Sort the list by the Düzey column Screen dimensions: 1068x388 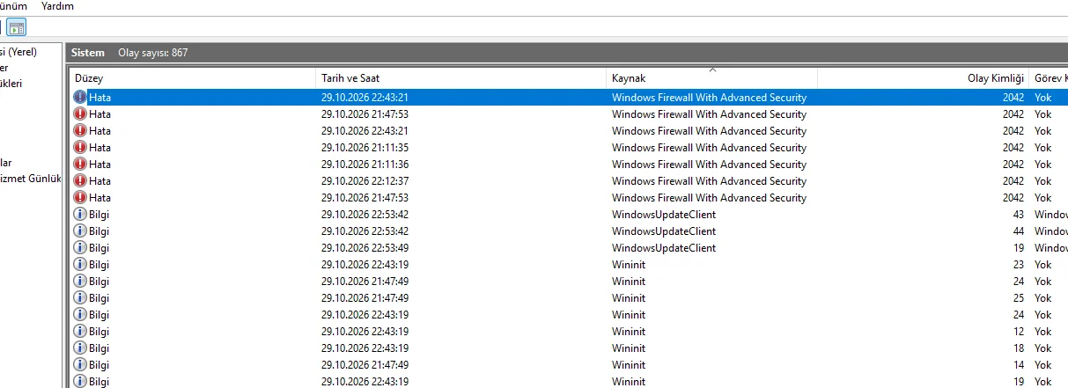click(193, 78)
